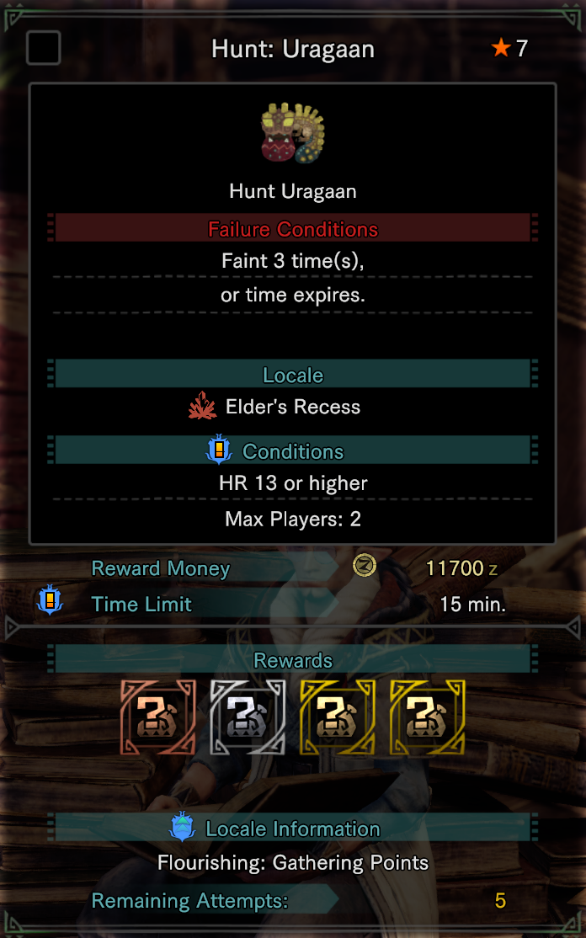Click the Flourishing: Gathering Points text

(x=293, y=862)
